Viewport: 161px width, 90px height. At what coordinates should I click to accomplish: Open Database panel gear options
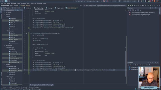(155, 62)
